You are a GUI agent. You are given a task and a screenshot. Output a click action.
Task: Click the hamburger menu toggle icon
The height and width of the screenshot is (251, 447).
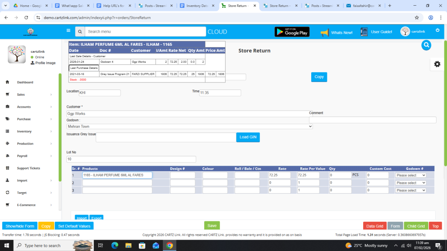(68, 31)
